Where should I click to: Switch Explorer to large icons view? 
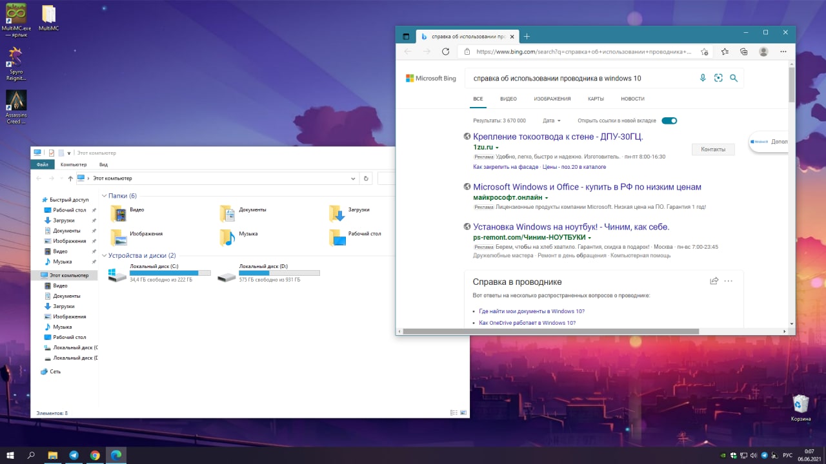tap(462, 412)
